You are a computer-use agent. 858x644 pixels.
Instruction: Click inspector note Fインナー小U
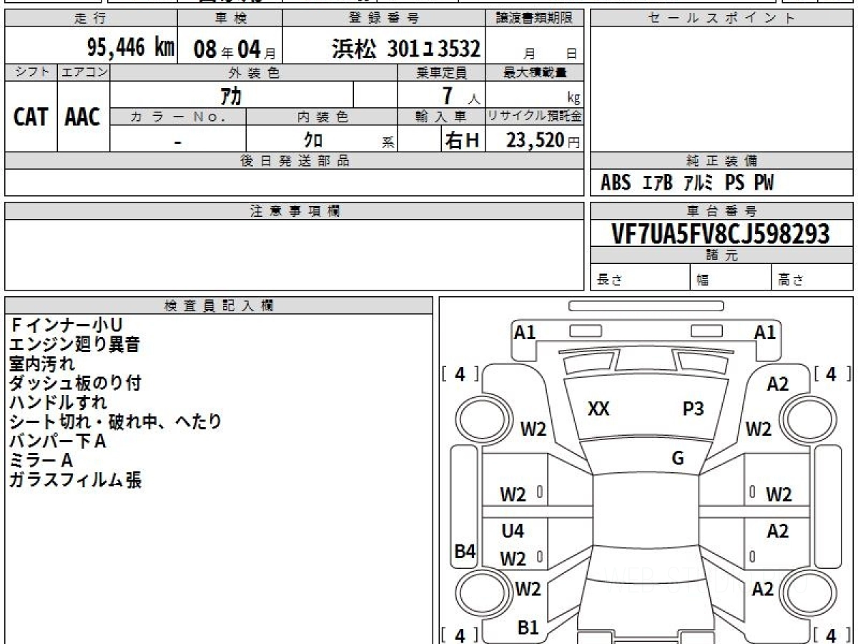coord(66,326)
